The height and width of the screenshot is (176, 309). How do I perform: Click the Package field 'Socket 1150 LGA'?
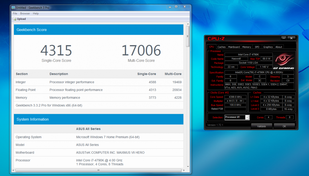[x=248, y=63]
